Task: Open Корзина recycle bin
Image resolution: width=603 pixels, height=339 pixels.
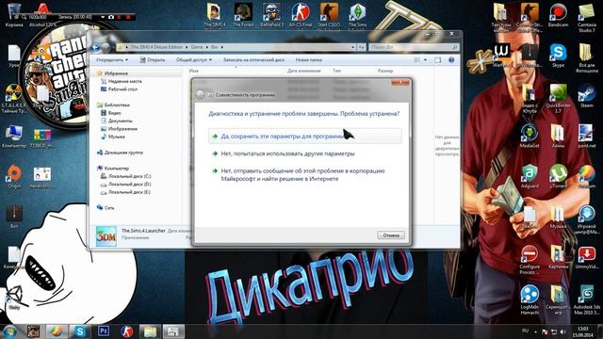Action: click(14, 15)
